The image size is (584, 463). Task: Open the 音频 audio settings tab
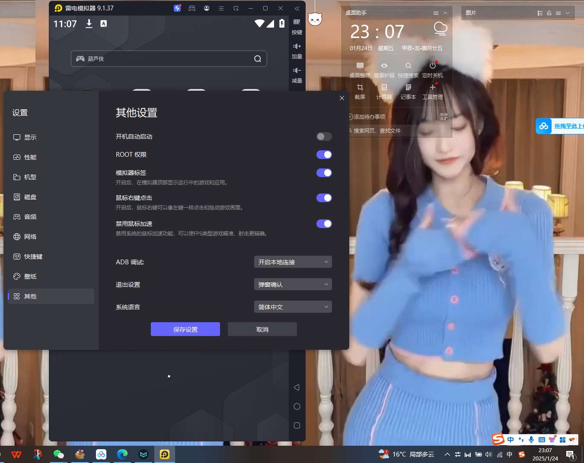(51, 217)
